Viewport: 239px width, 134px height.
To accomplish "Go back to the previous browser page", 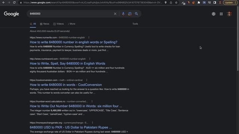I will coord(4,3).
